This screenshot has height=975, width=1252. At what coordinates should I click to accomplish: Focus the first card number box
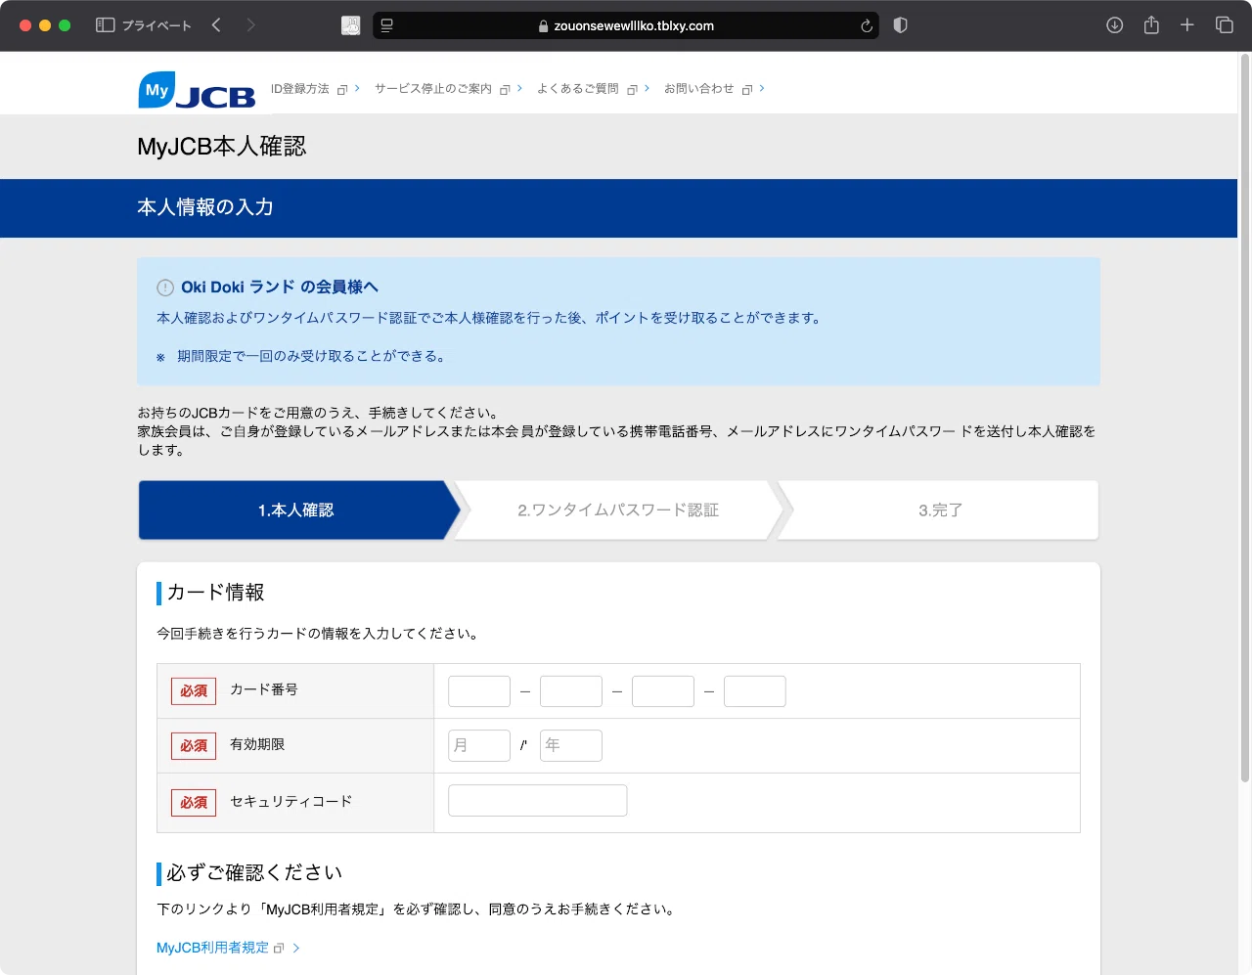(479, 691)
